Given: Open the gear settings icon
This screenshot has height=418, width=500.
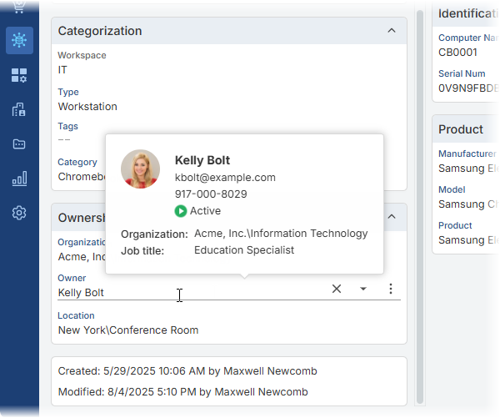Looking at the screenshot, I should (19, 213).
